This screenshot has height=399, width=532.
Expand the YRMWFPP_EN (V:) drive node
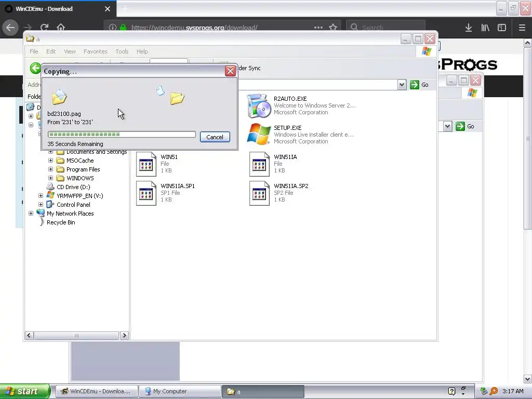tap(41, 196)
